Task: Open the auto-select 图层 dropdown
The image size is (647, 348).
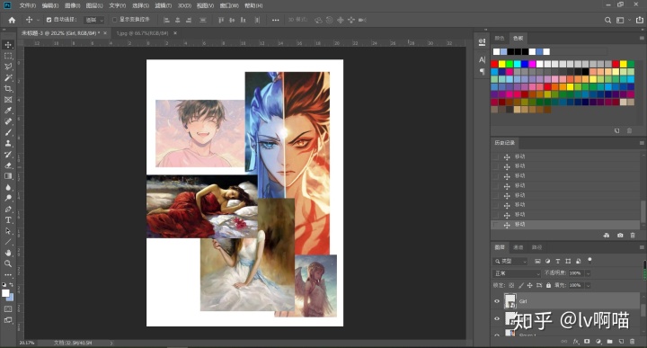Action: [x=94, y=20]
